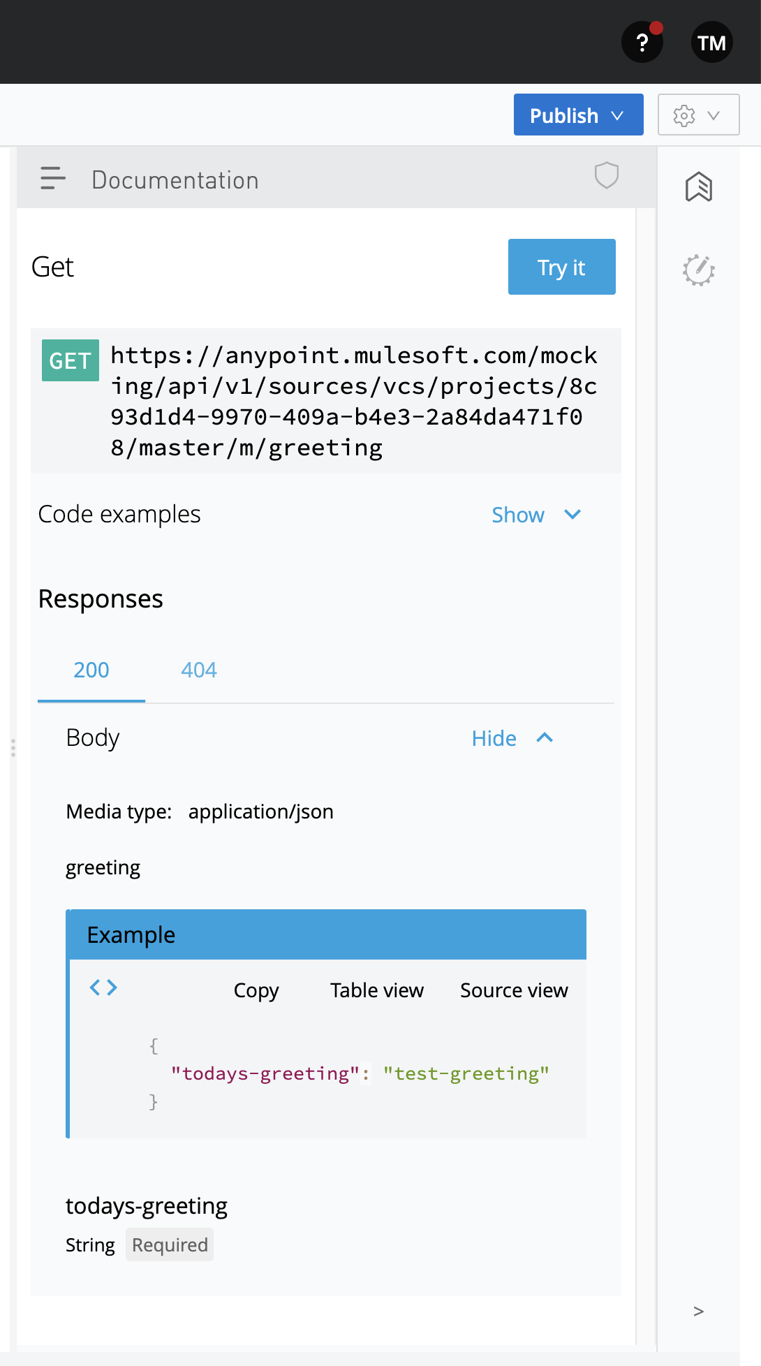Switch example to Table view

(377, 990)
